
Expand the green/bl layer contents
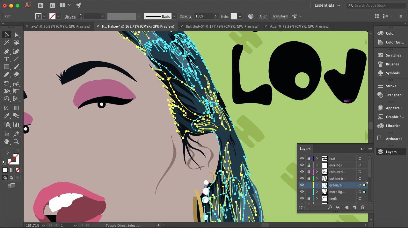(317, 185)
